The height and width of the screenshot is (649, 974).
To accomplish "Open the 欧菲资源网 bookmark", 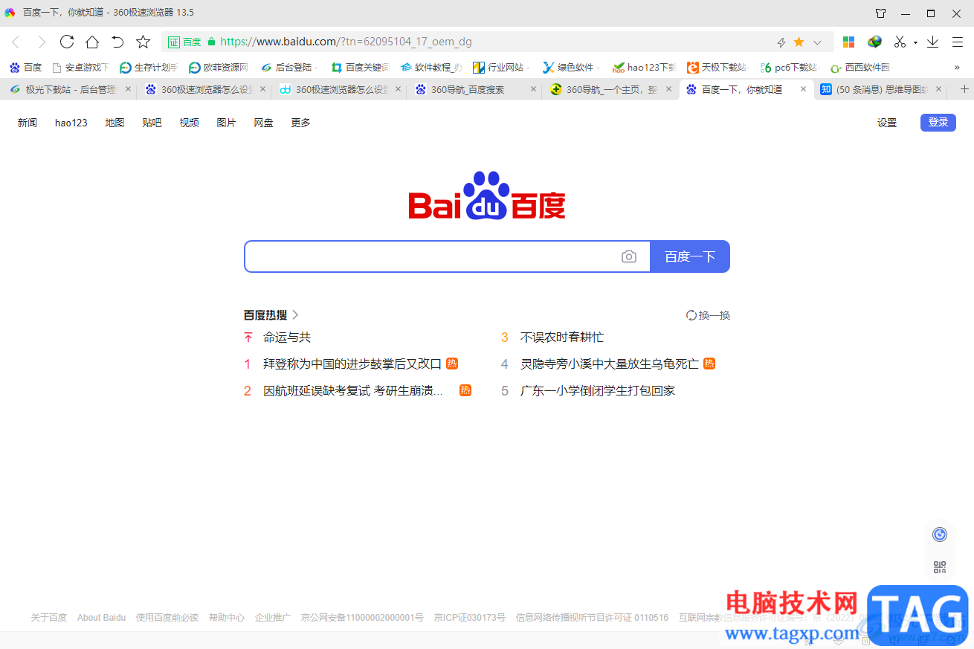I will (218, 68).
